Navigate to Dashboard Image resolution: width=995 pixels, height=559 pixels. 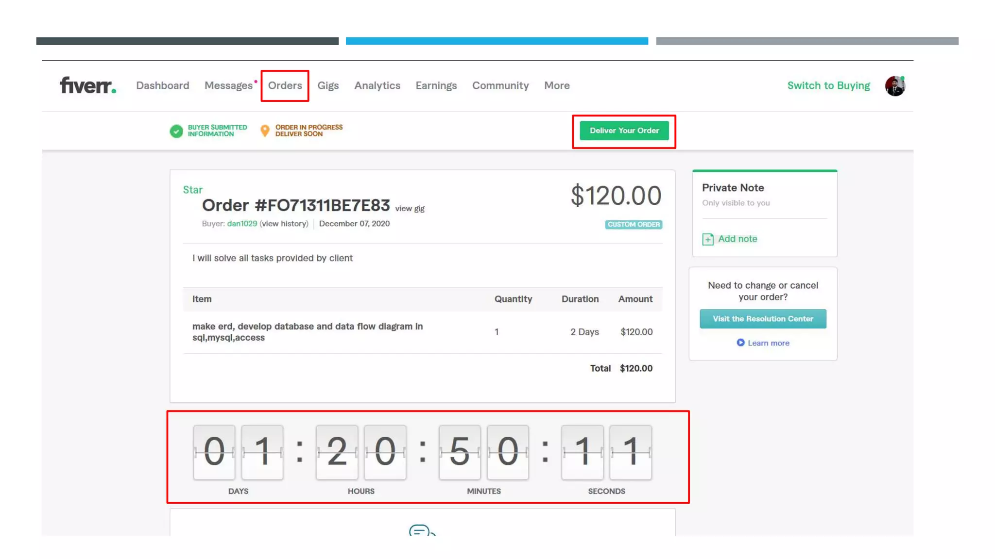163,85
